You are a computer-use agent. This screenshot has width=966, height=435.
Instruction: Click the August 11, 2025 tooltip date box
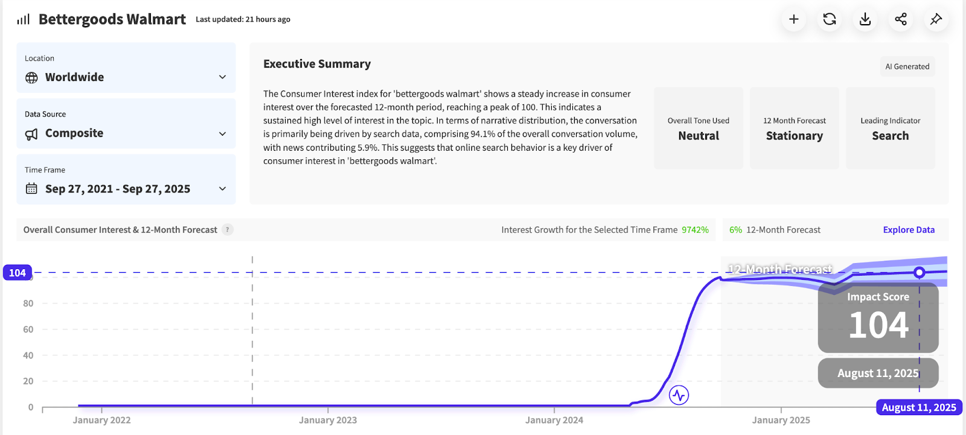coord(878,373)
